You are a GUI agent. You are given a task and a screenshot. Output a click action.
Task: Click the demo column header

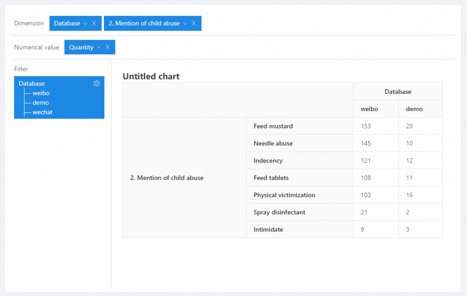coord(414,109)
